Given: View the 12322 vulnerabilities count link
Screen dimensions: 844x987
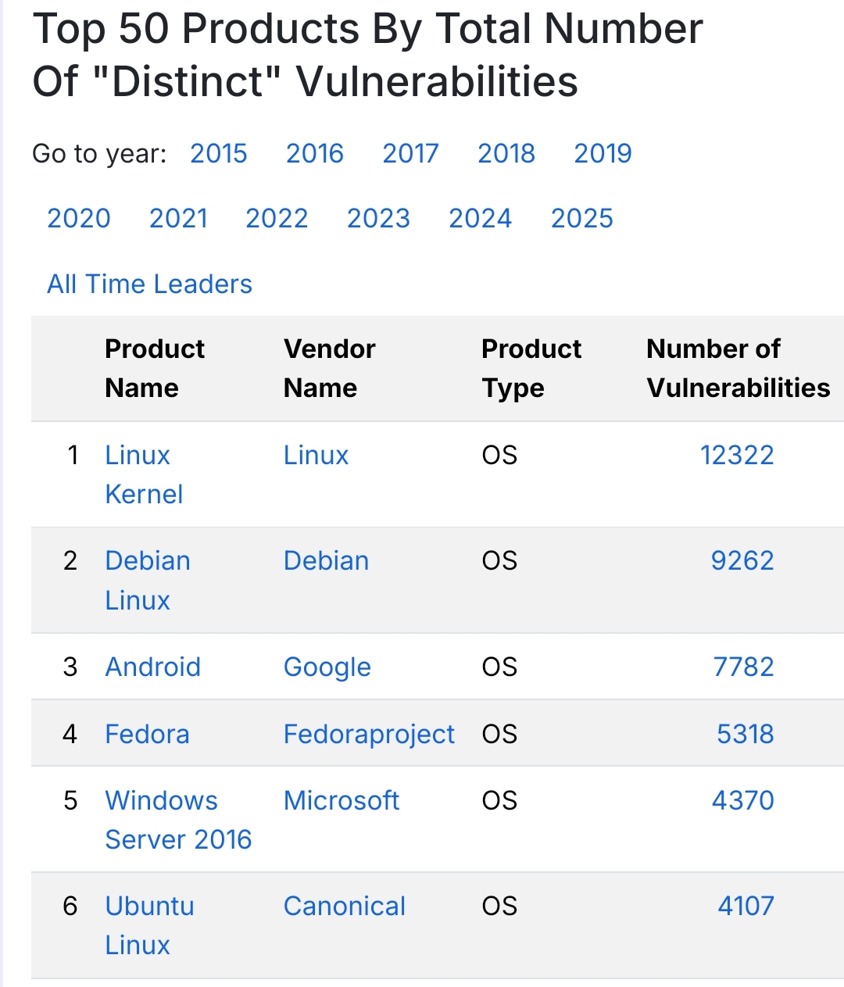Looking at the screenshot, I should (737, 455).
